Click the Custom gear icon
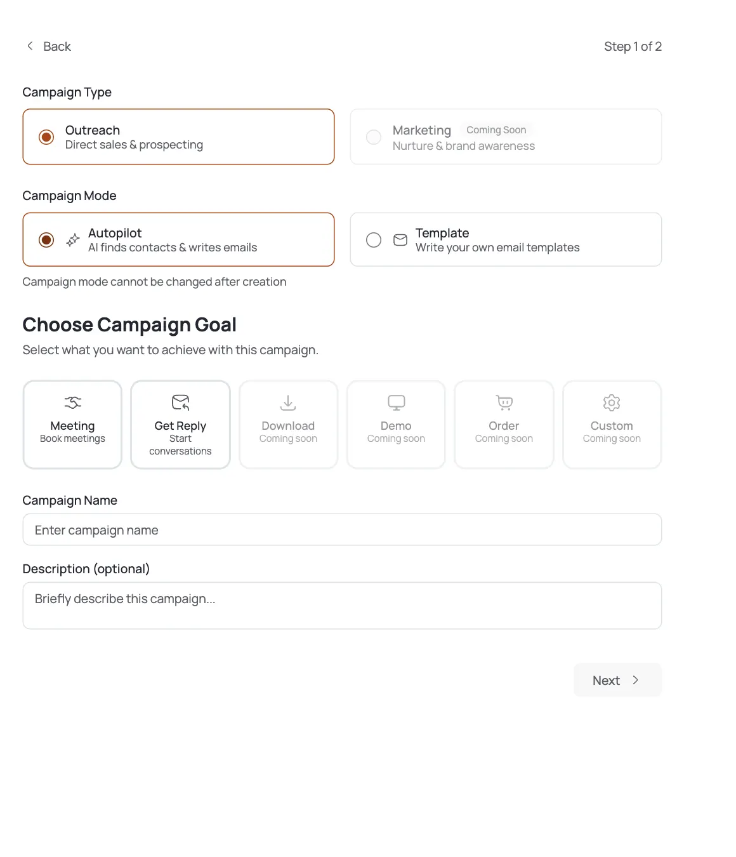 point(612,402)
